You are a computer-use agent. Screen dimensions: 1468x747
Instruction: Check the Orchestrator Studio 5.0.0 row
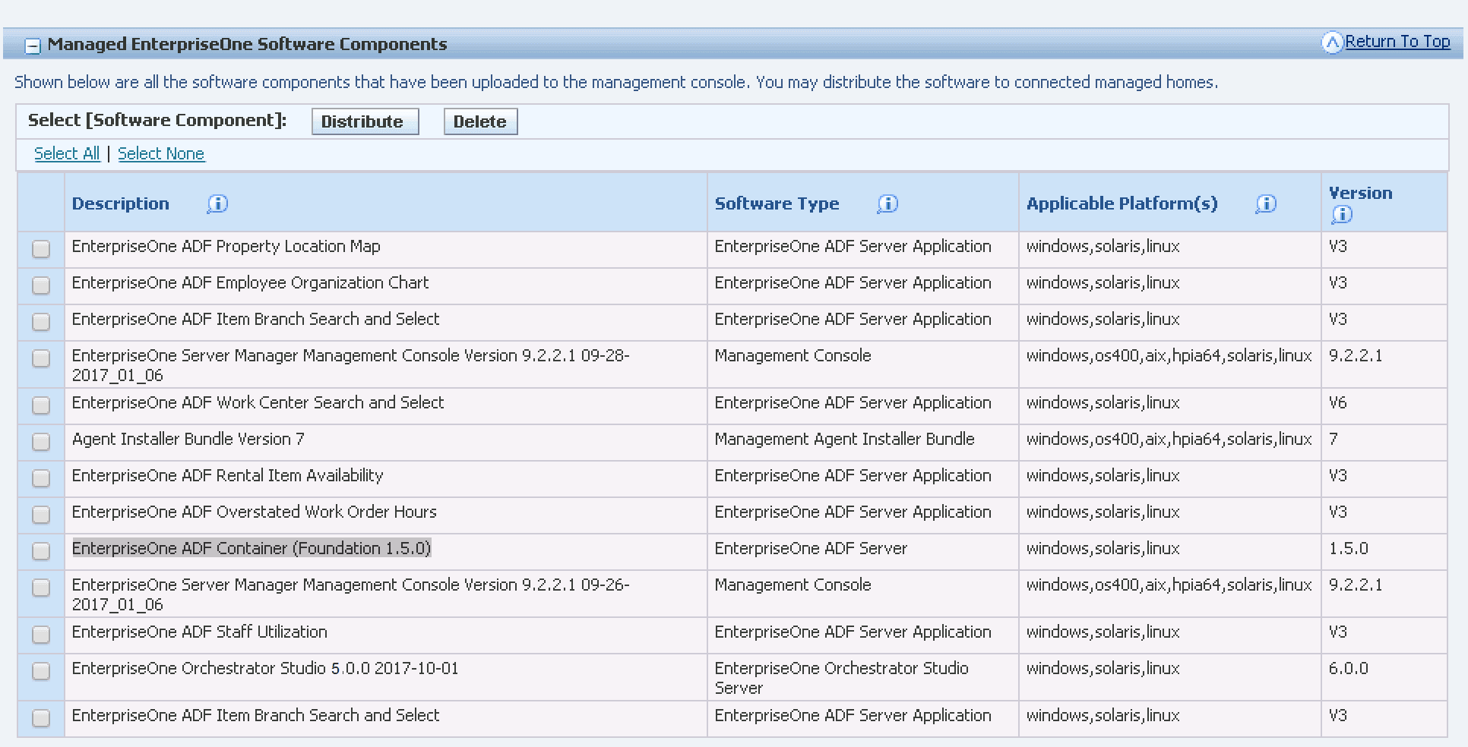pyautogui.click(x=41, y=671)
